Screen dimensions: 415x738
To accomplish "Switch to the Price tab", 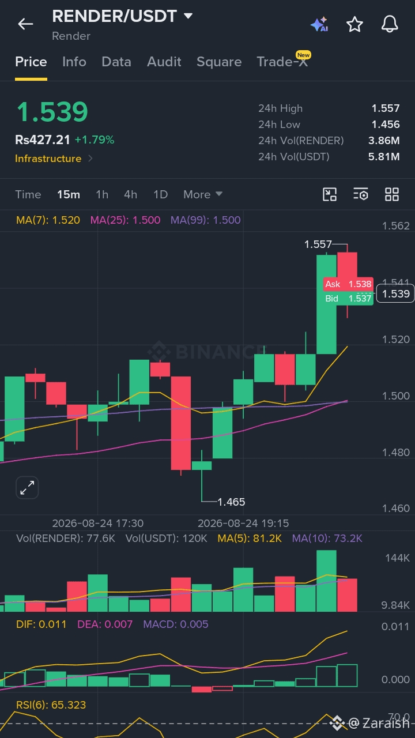I will pos(31,62).
